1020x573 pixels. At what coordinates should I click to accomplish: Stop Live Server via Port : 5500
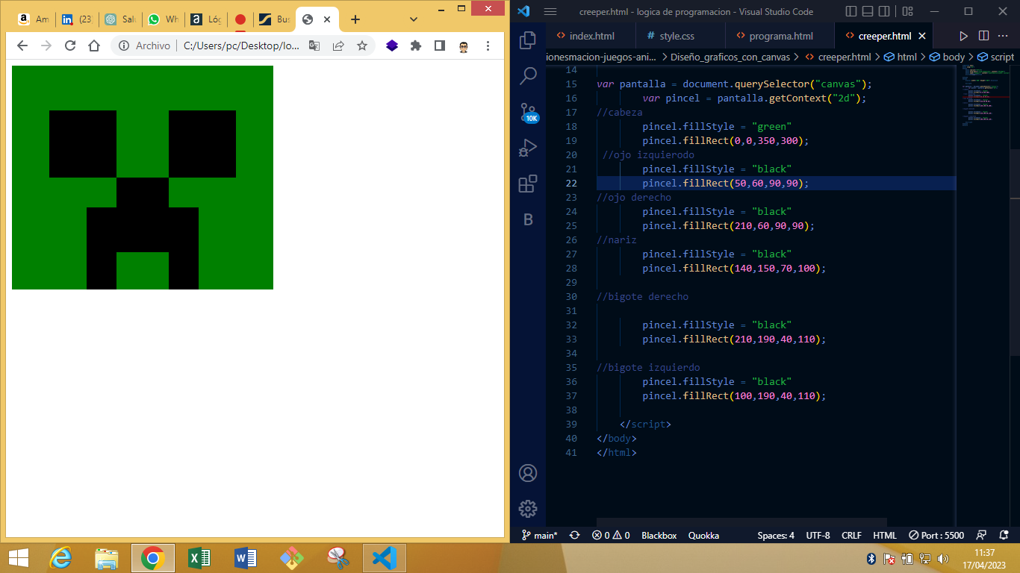coord(936,535)
